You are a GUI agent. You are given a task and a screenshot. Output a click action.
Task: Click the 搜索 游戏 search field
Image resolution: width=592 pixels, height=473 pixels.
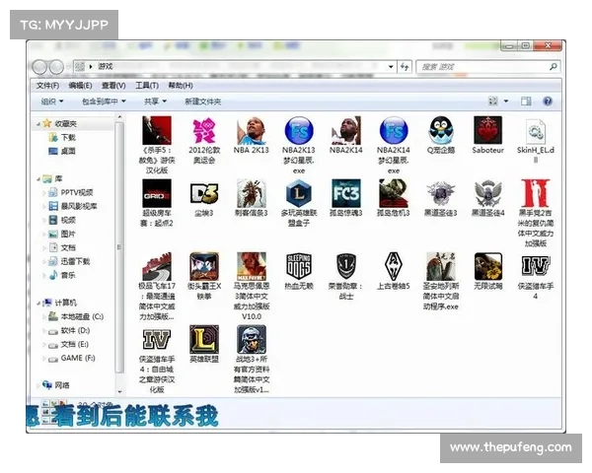487,67
